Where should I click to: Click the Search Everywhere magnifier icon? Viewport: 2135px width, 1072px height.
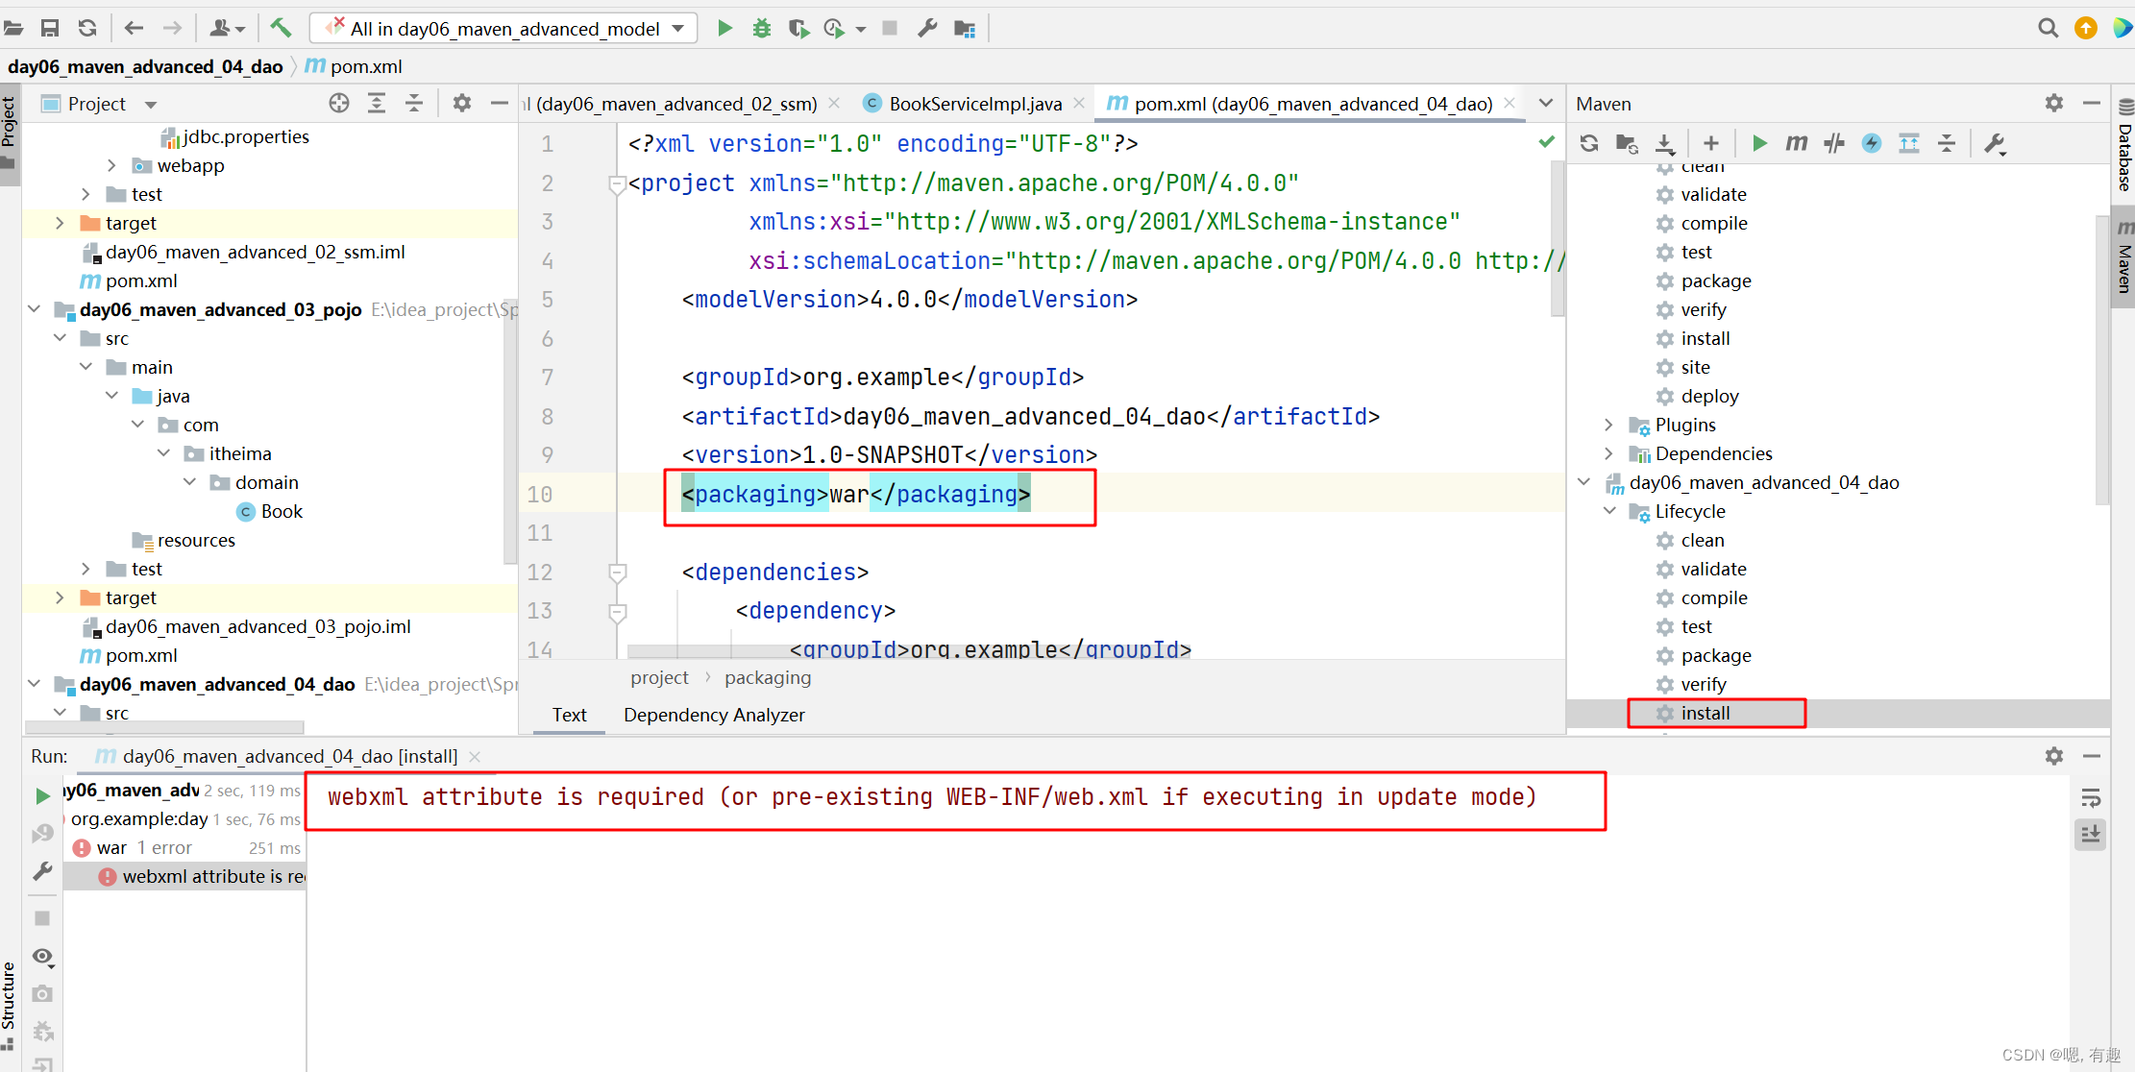[2048, 28]
